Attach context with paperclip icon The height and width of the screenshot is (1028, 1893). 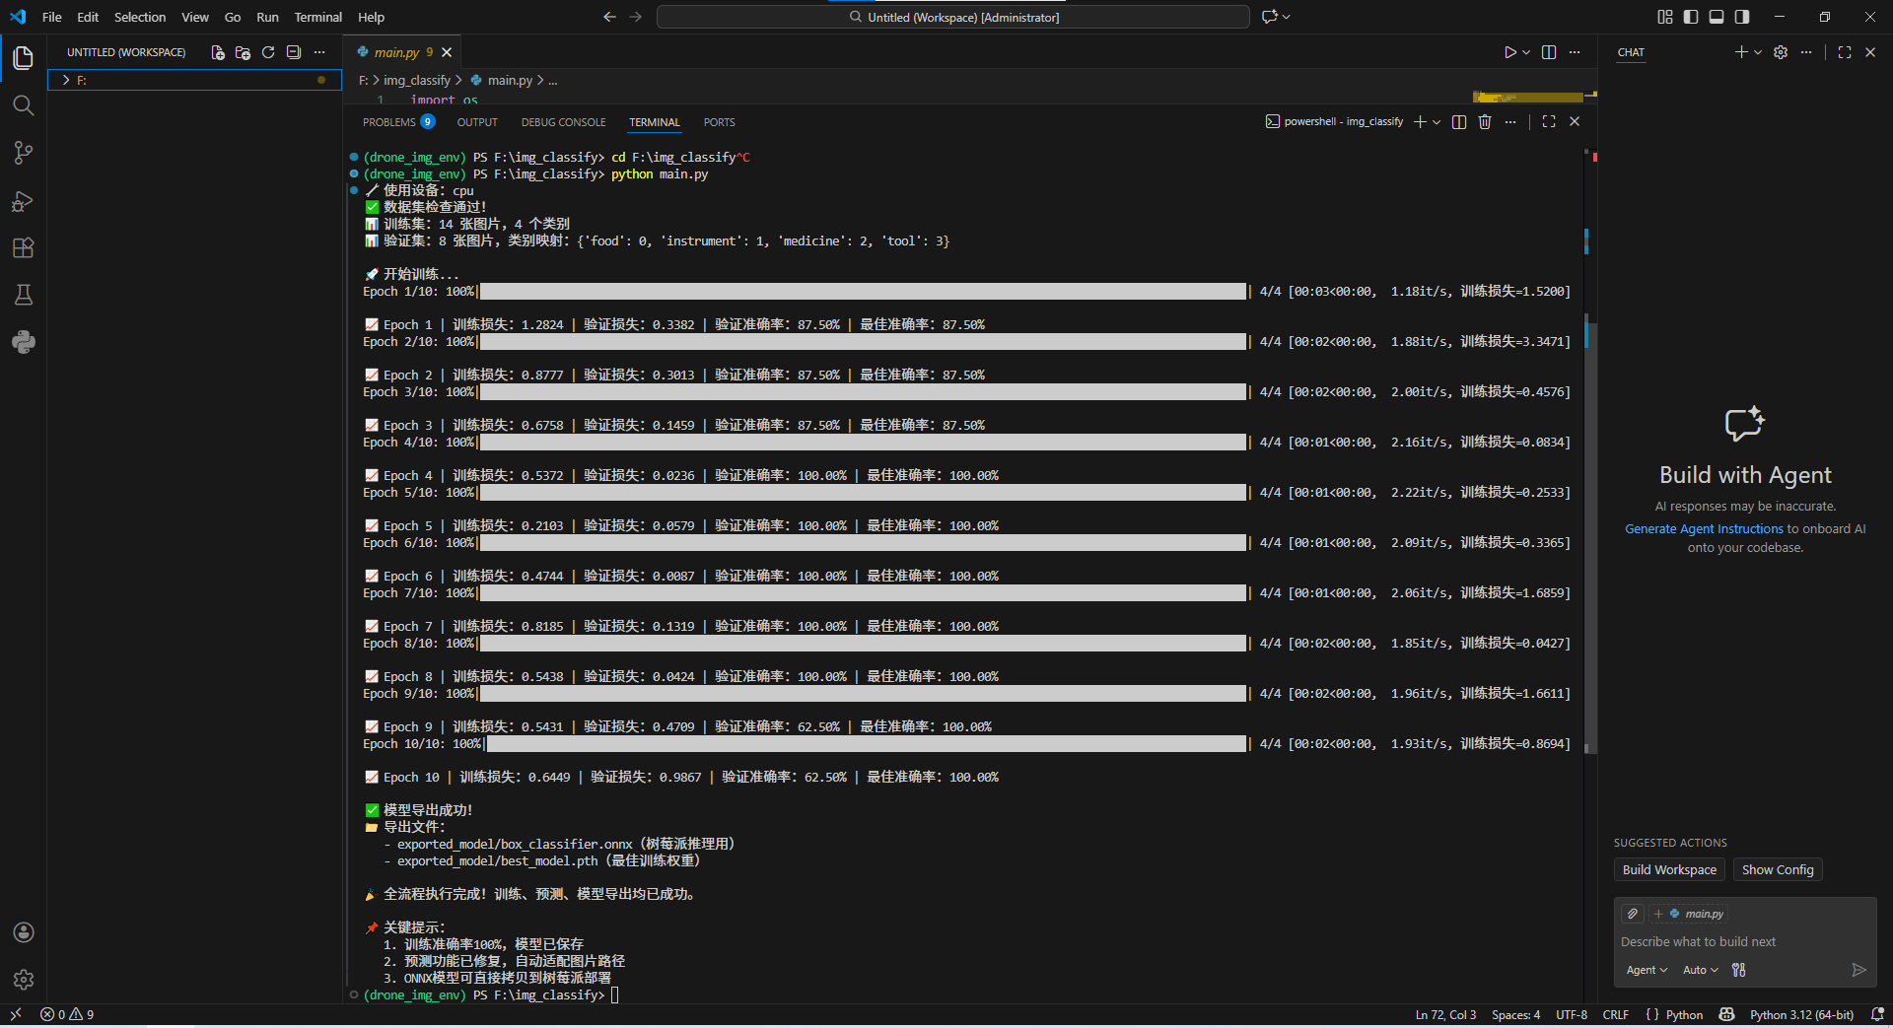point(1633,914)
